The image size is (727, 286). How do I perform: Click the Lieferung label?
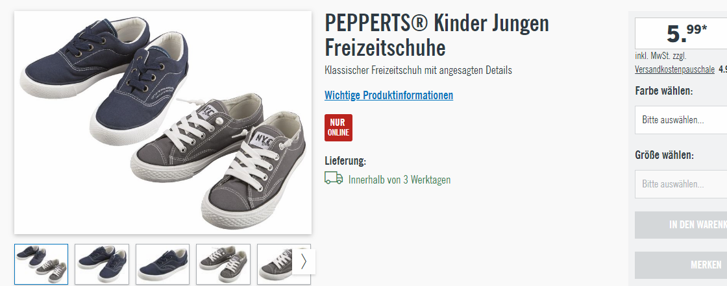click(x=345, y=161)
